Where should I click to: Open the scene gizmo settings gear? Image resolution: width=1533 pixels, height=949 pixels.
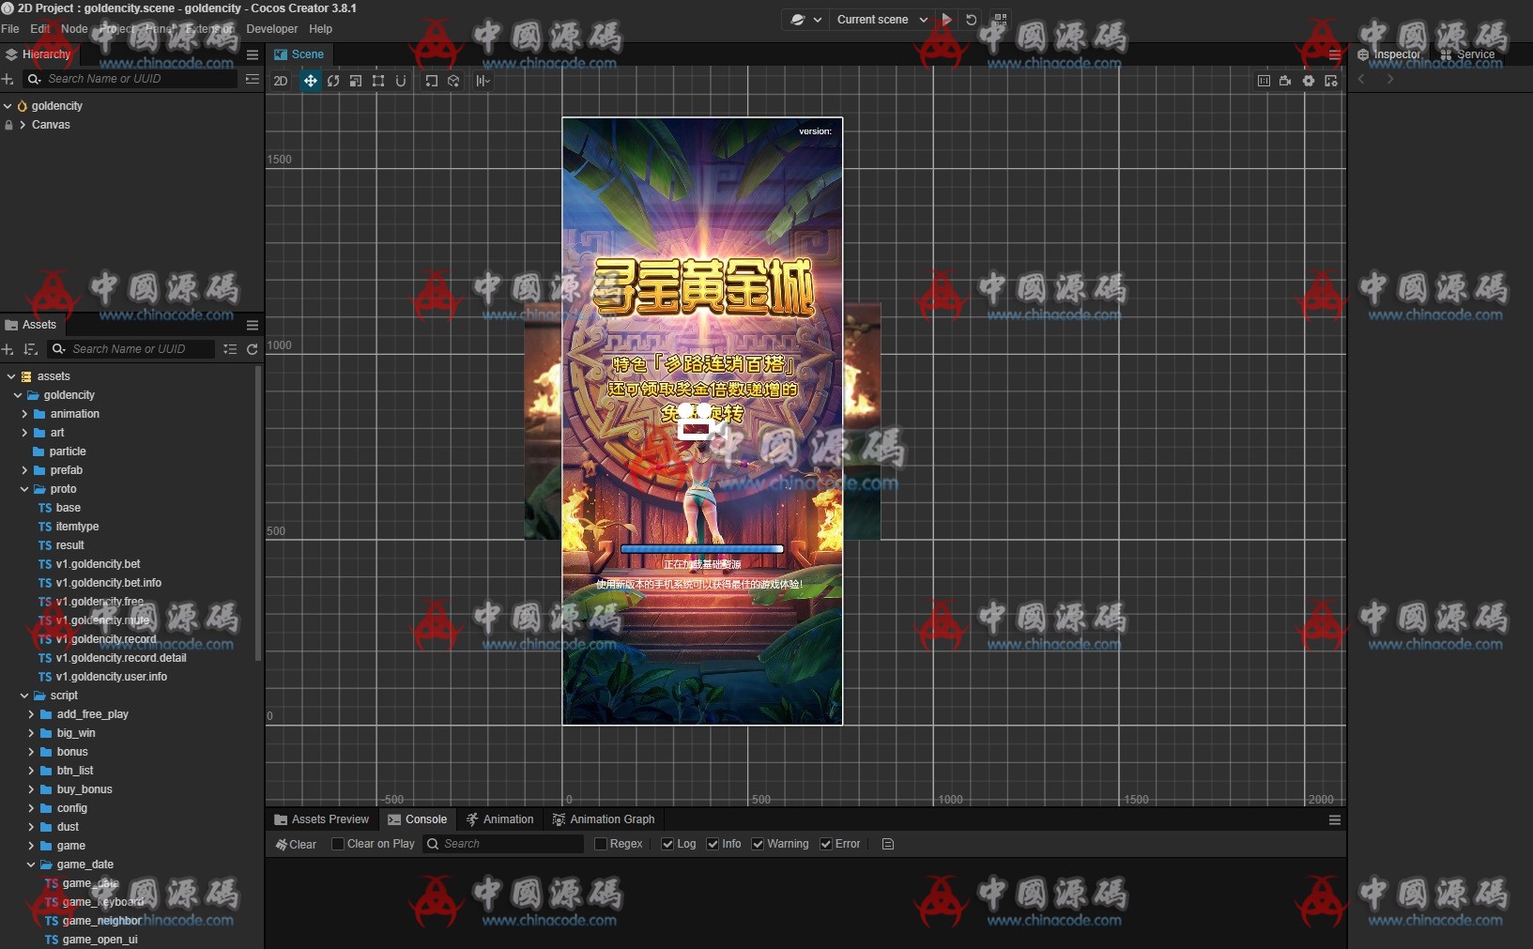pyautogui.click(x=1309, y=81)
